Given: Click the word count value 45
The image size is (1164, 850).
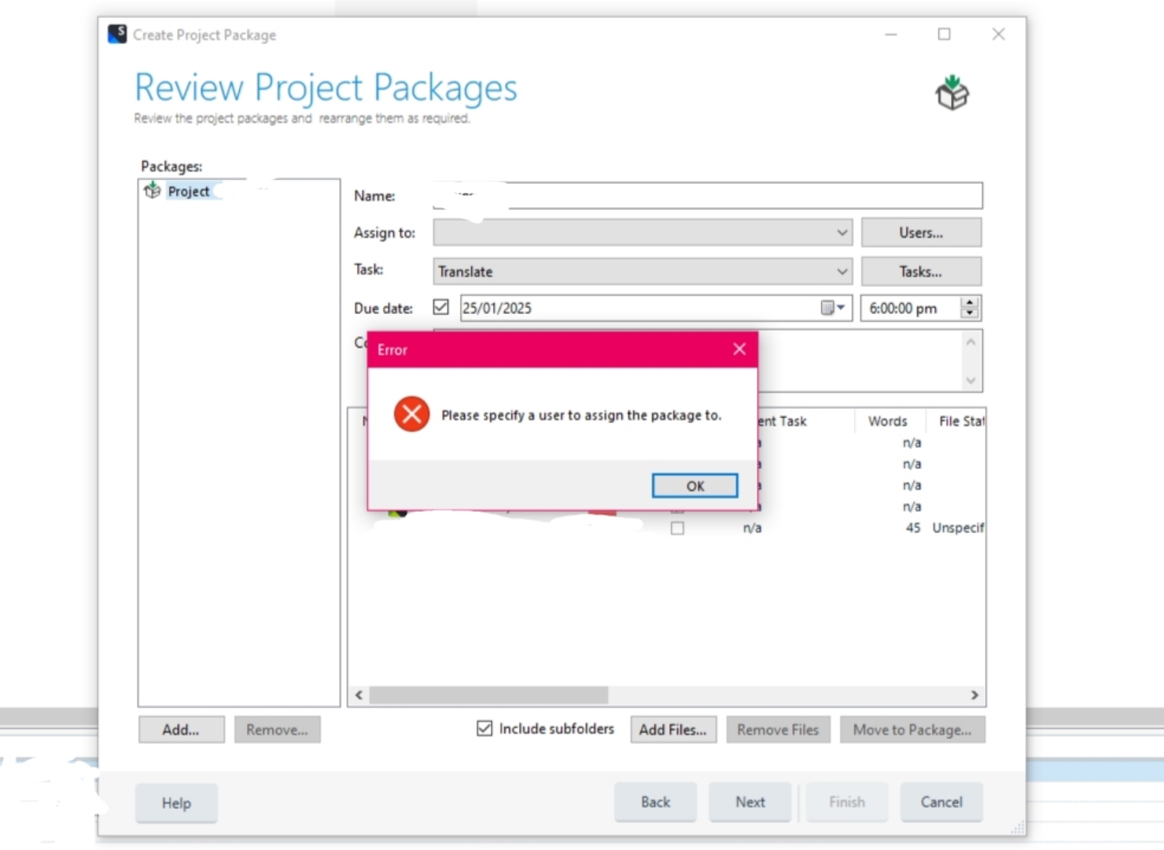Looking at the screenshot, I should (x=912, y=527).
